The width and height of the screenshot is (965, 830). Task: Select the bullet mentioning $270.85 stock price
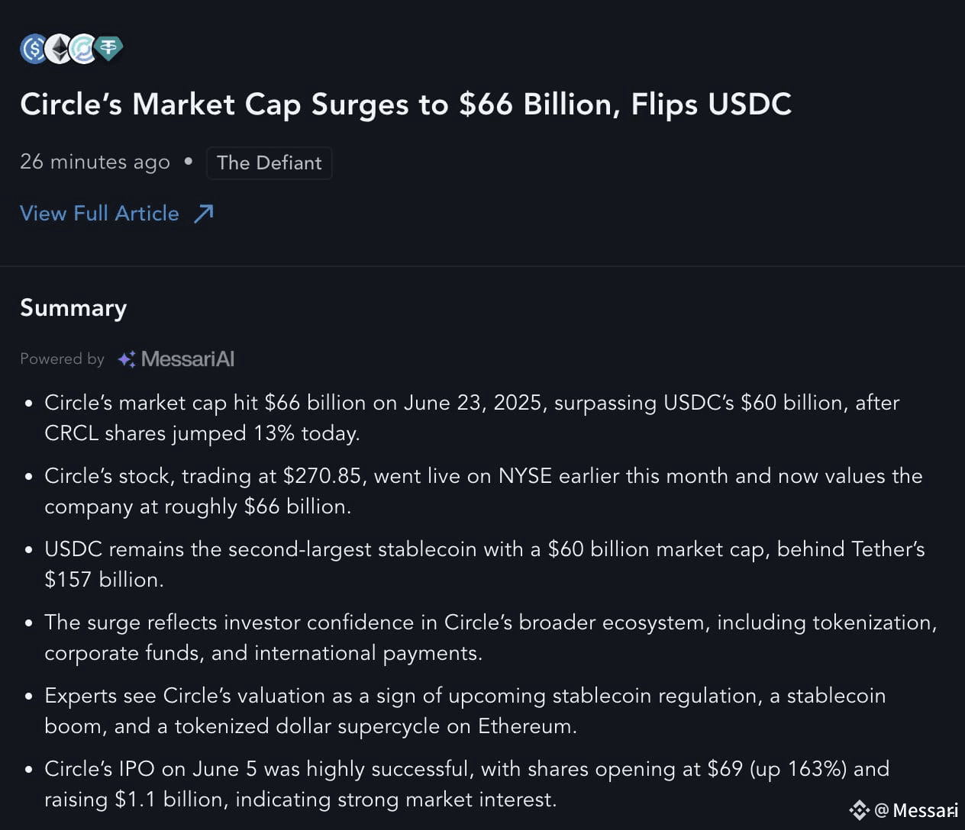click(483, 491)
